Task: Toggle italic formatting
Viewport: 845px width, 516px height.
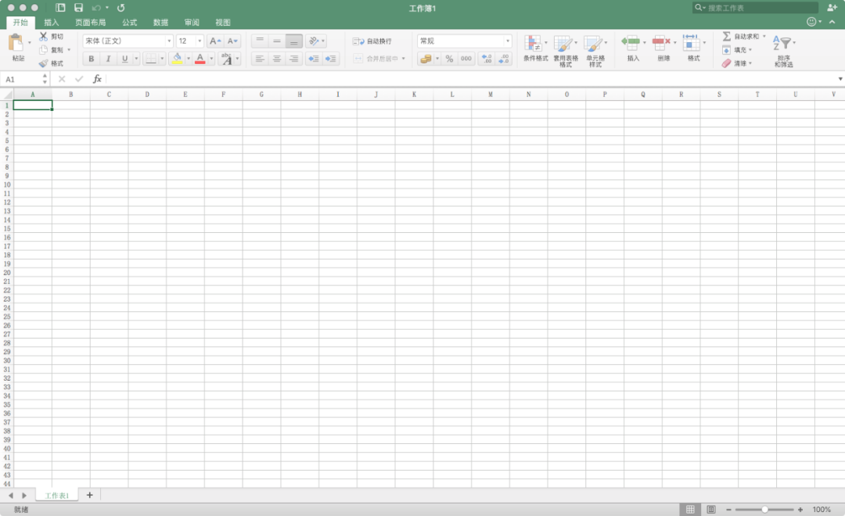Action: click(108, 59)
